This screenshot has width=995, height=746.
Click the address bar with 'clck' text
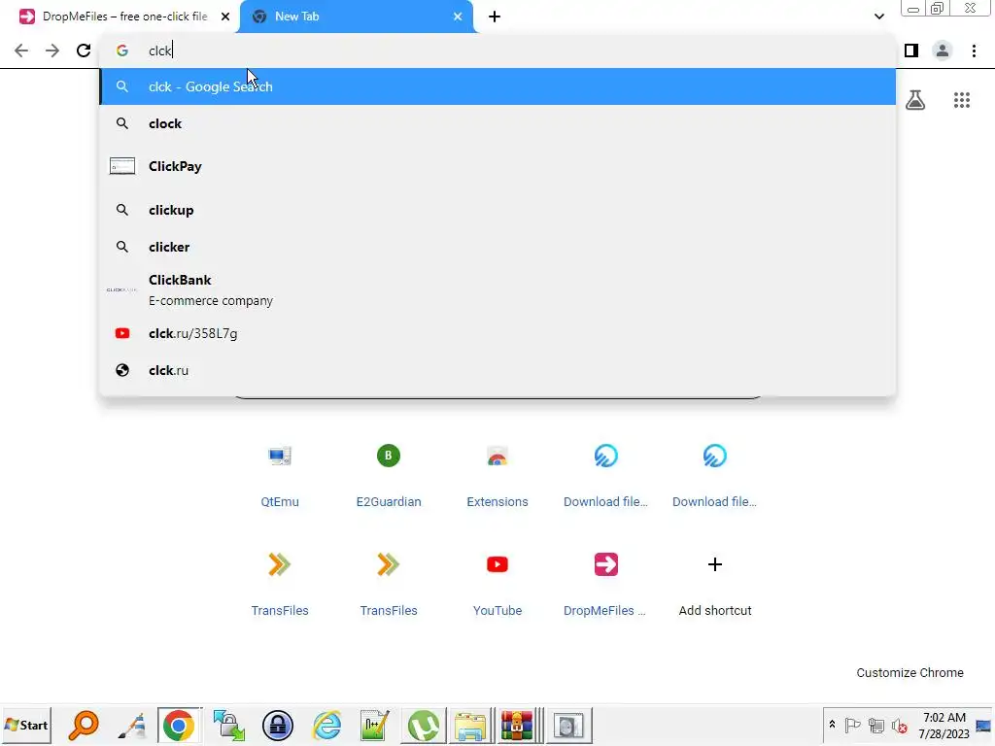(x=497, y=51)
